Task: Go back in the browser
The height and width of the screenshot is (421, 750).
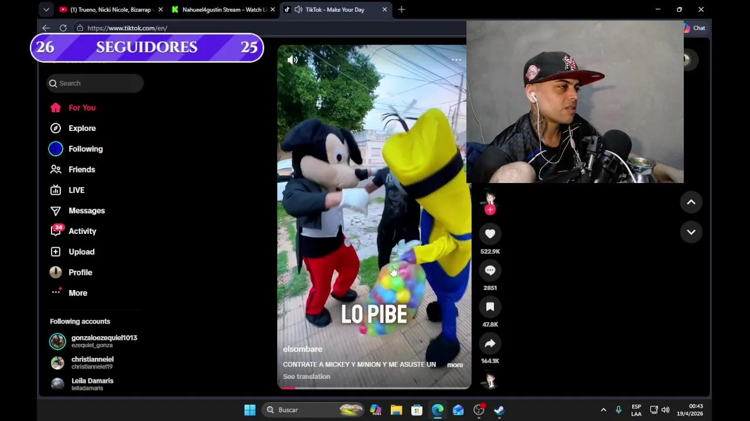Action: point(46,28)
